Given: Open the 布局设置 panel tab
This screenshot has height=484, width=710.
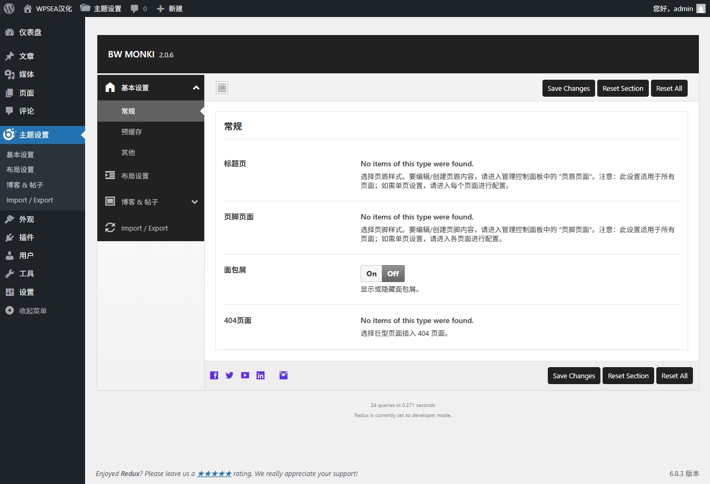Looking at the screenshot, I should [x=135, y=176].
